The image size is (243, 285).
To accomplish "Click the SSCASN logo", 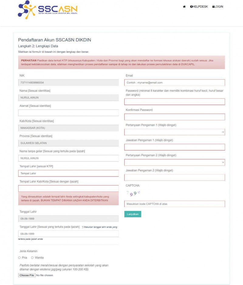I will point(47,10).
